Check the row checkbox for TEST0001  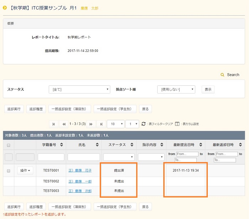click(x=9, y=171)
